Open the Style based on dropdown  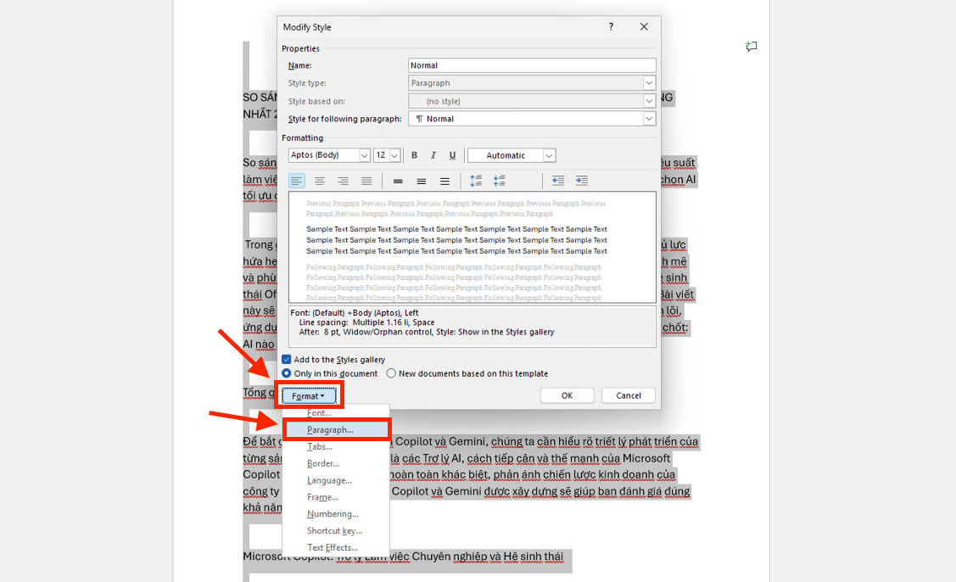[x=649, y=100]
